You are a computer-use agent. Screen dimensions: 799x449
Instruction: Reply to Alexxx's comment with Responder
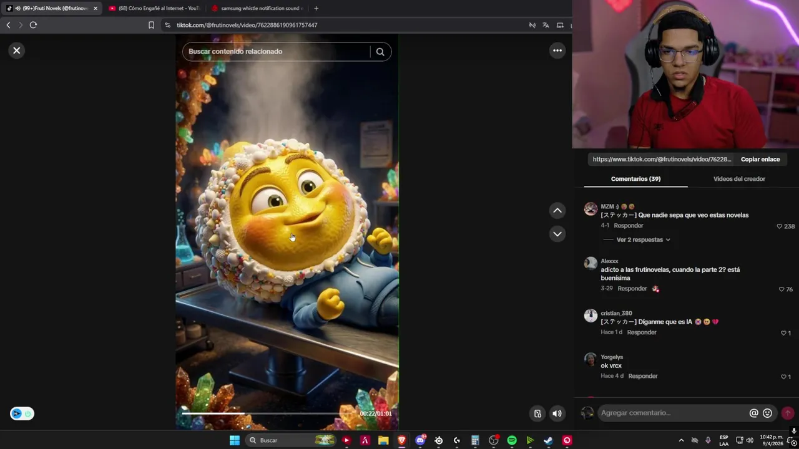point(632,289)
